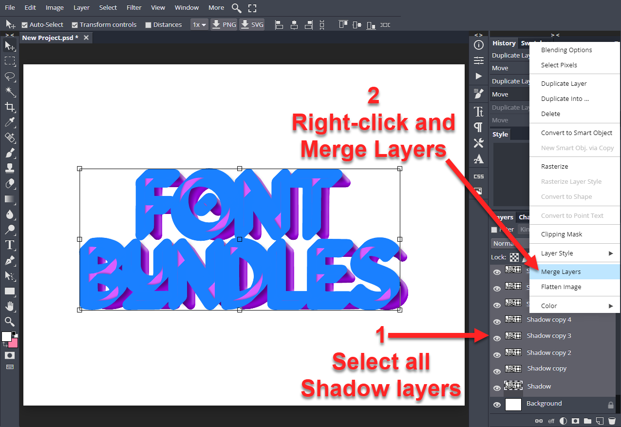The height and width of the screenshot is (427, 621).
Task: Select the Dodge tool
Action: coord(10,230)
